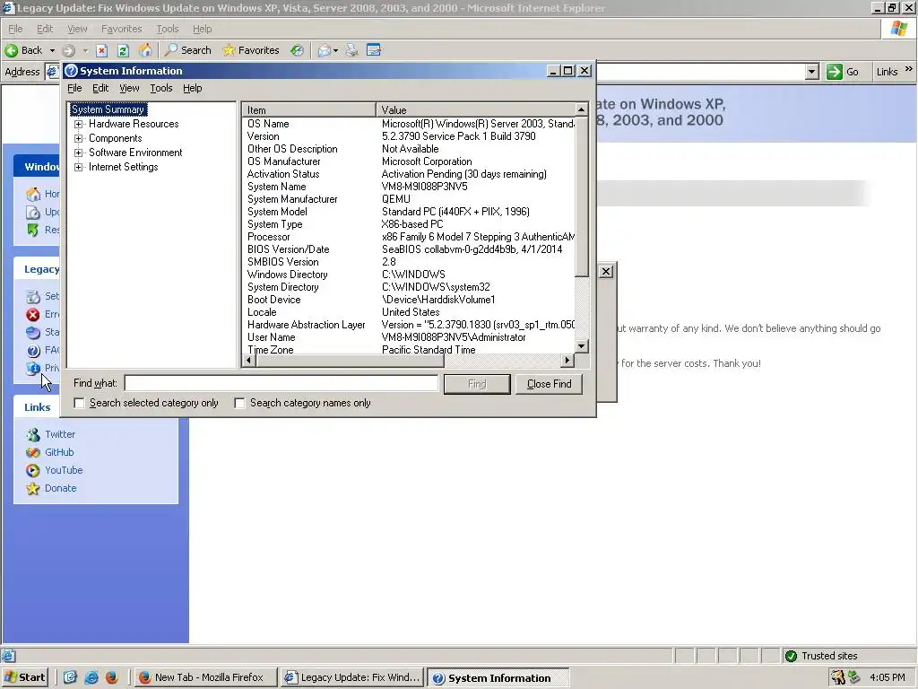This screenshot has height=689, width=918.
Task: Launch Firefox from Quick Launch icon
Action: 111,678
